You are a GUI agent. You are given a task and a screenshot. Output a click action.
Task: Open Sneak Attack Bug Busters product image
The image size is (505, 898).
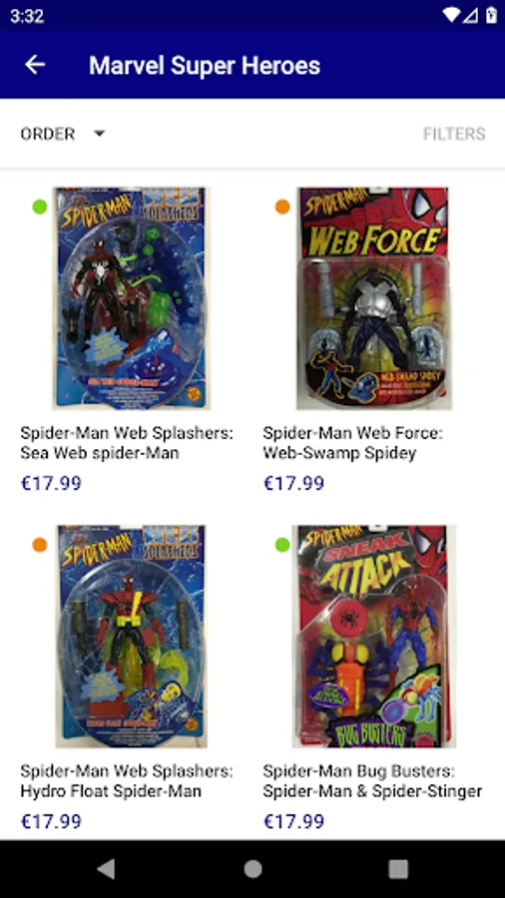tap(374, 637)
